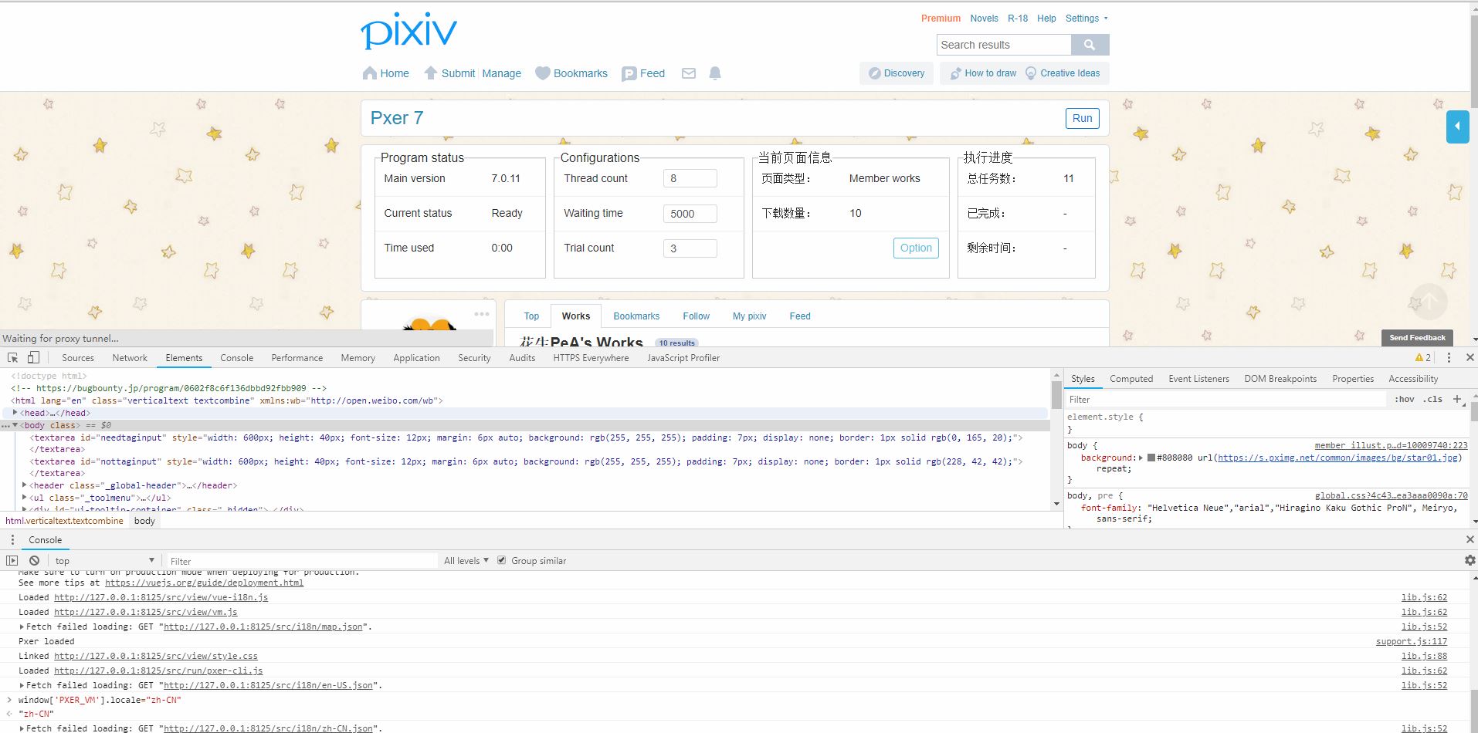
Task: Click the Trial count field
Action: [x=690, y=248]
